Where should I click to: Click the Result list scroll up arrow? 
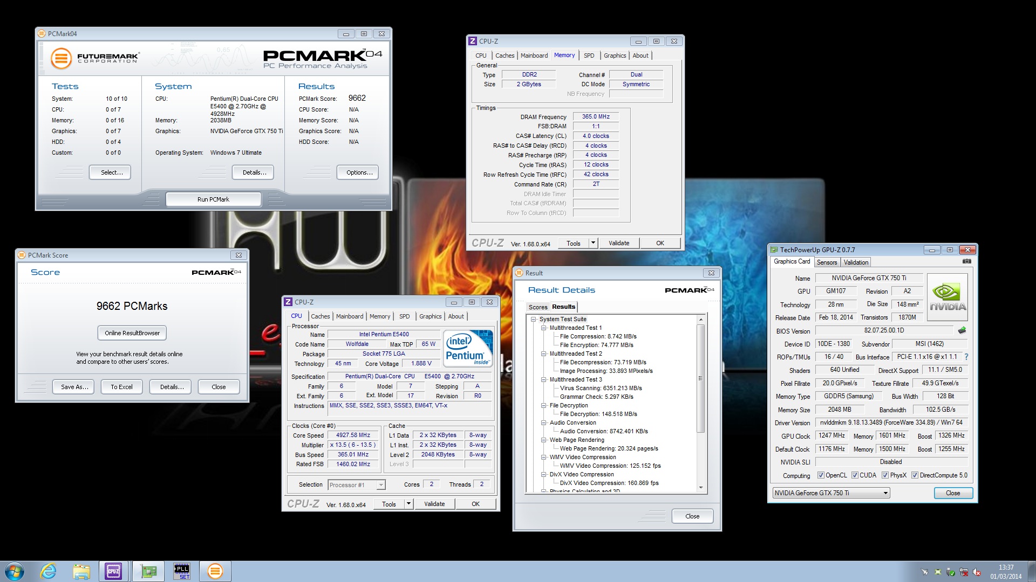coord(700,320)
